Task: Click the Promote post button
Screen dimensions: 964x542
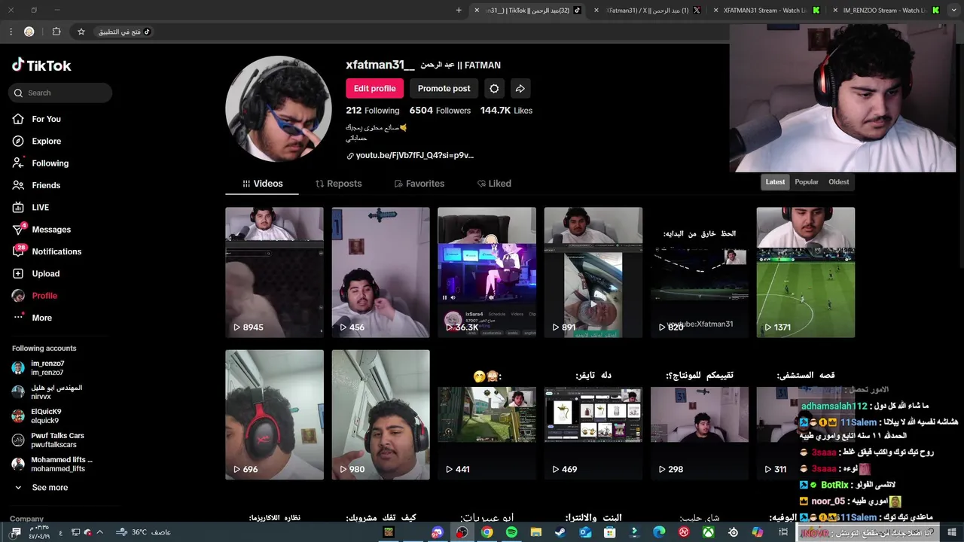Action: coord(444,88)
